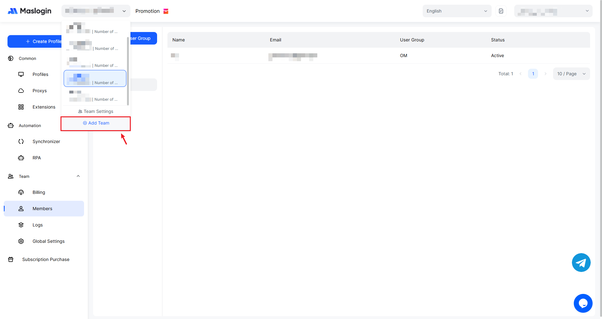This screenshot has width=602, height=319.
Task: Click page number 1 in pagination
Action: pyautogui.click(x=533, y=74)
